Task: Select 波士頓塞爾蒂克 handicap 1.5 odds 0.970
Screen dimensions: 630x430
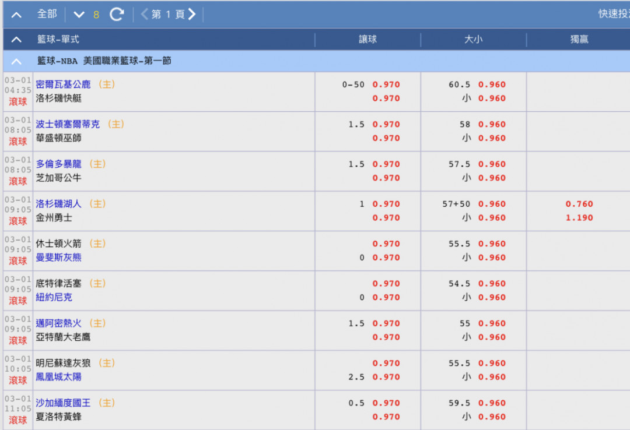Action: pyautogui.click(x=386, y=125)
